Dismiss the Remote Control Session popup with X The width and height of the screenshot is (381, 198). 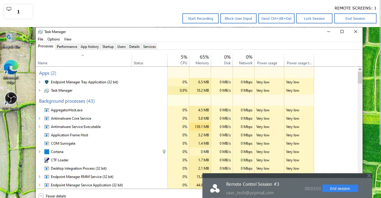(x=369, y=176)
